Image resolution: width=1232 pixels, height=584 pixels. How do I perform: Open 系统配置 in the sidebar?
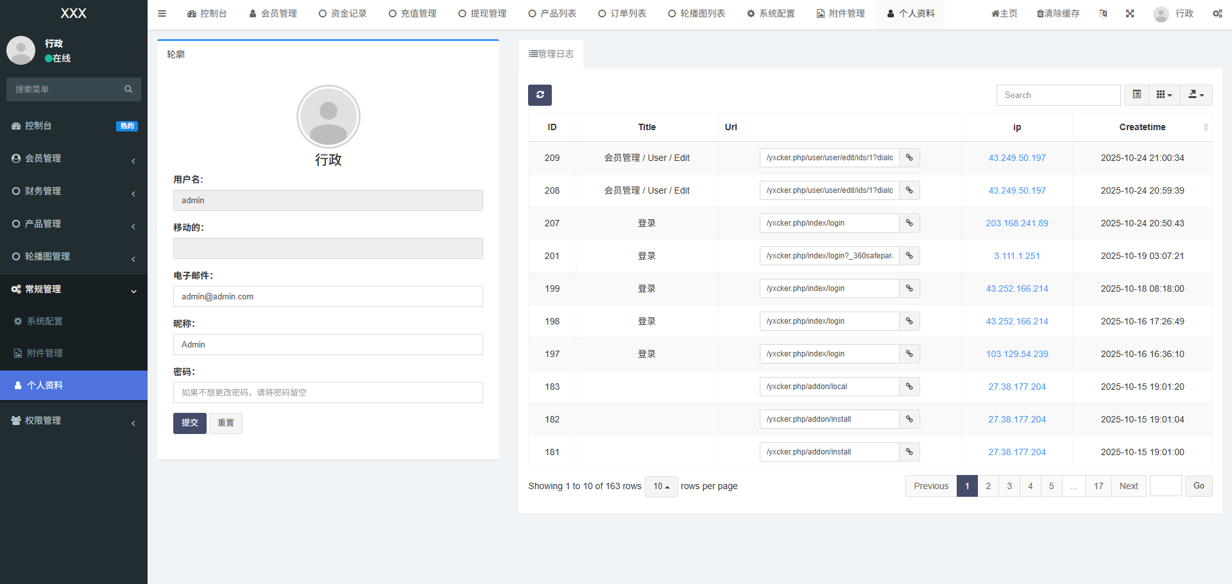point(45,321)
